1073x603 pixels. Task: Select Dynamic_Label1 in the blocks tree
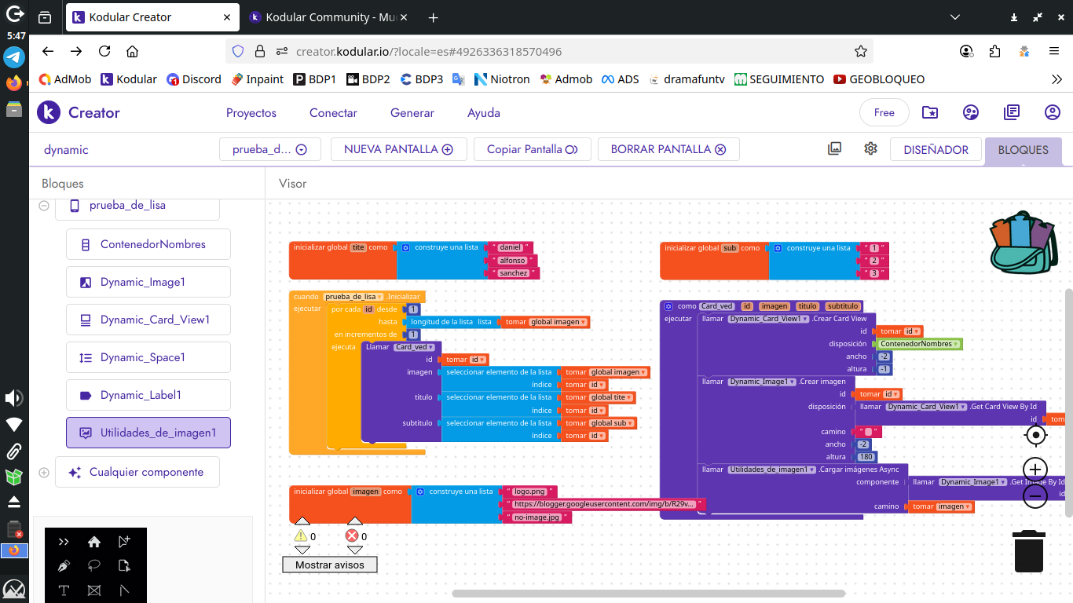click(148, 395)
